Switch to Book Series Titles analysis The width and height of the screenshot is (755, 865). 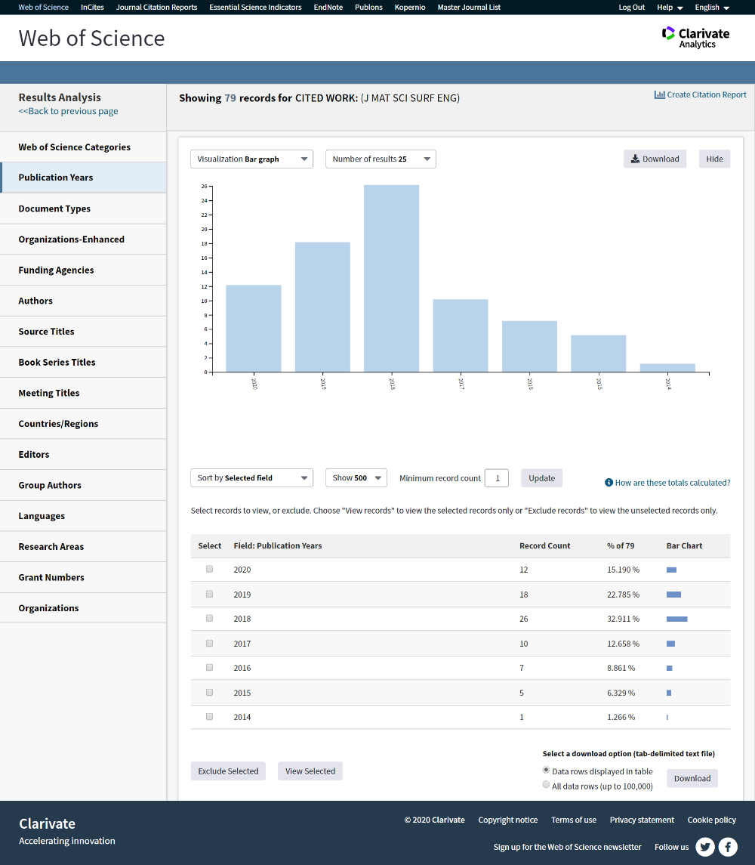click(83, 362)
